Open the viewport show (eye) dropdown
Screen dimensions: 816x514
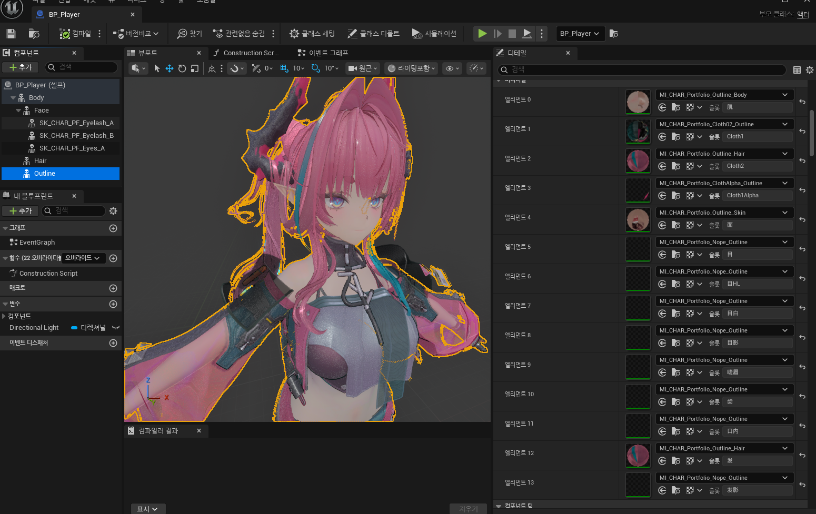tap(452, 68)
